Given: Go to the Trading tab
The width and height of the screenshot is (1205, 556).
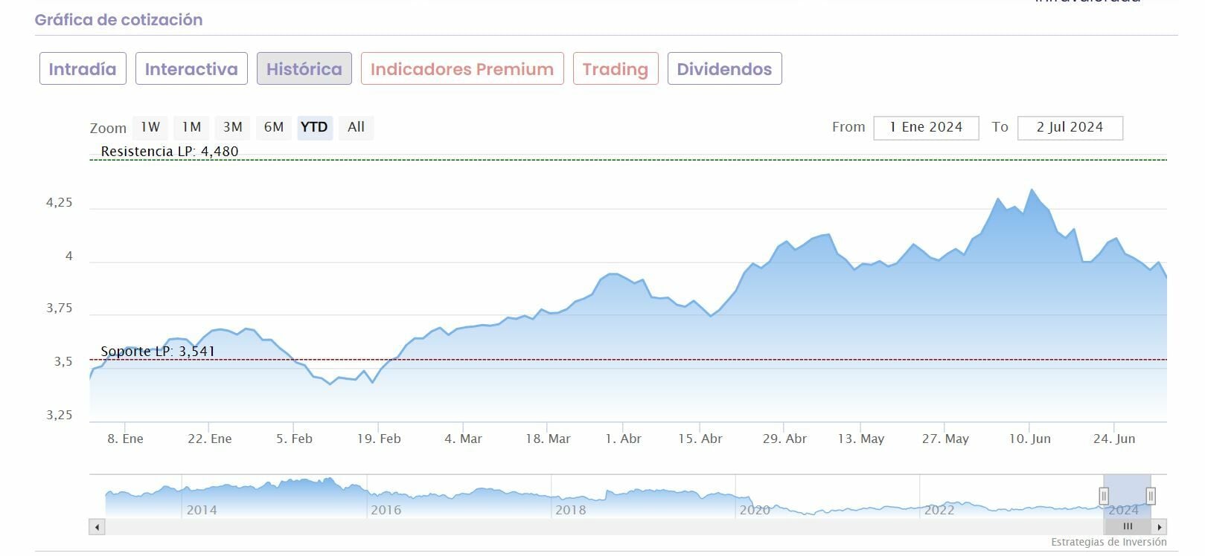Looking at the screenshot, I should [616, 69].
